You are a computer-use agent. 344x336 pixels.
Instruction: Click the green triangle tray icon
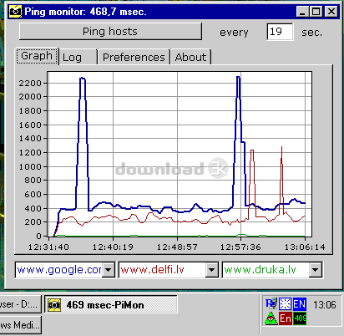click(271, 318)
